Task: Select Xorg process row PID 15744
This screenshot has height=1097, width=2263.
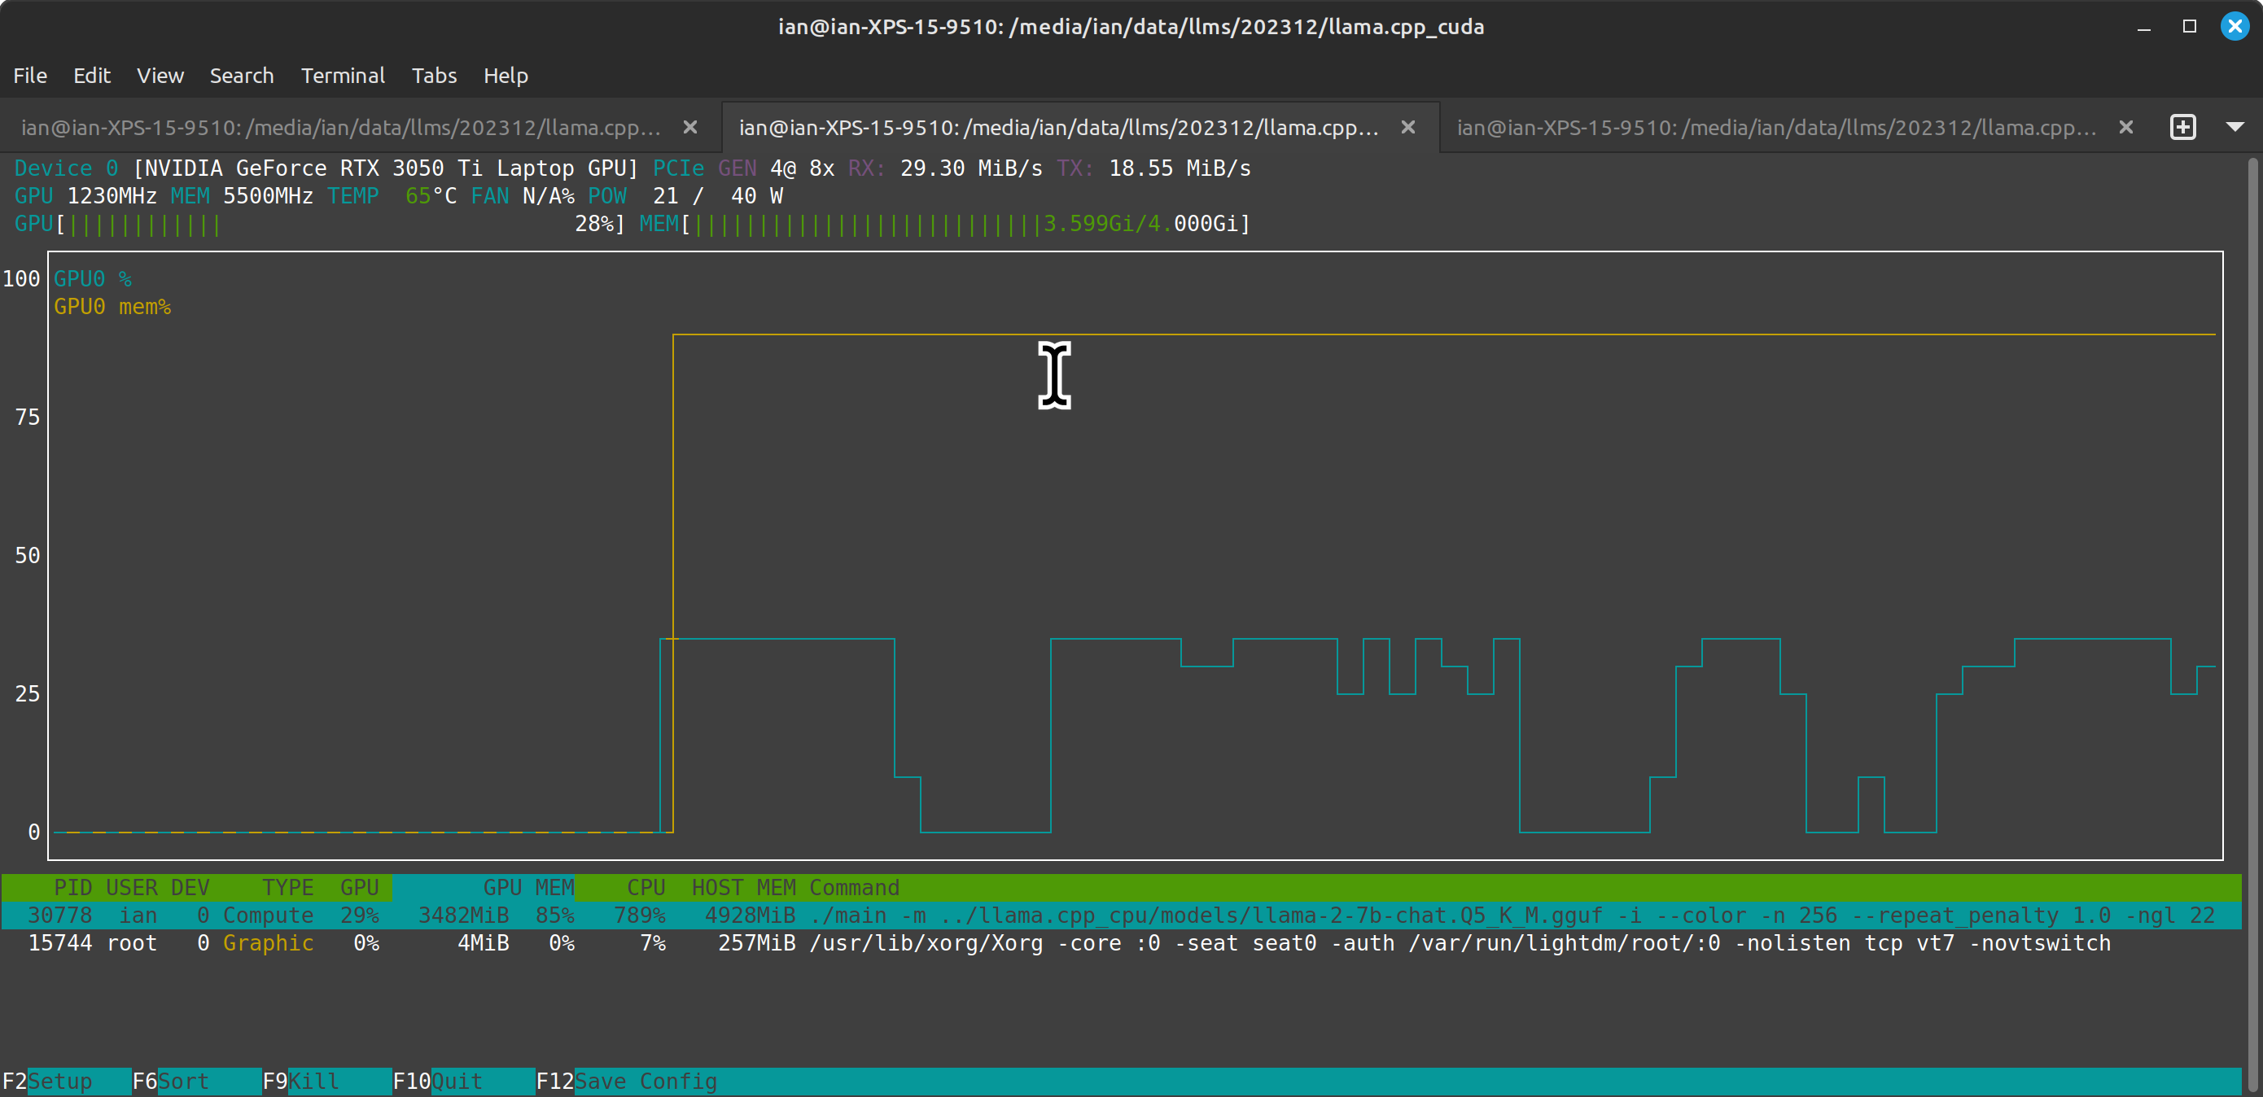Action: (x=1121, y=943)
